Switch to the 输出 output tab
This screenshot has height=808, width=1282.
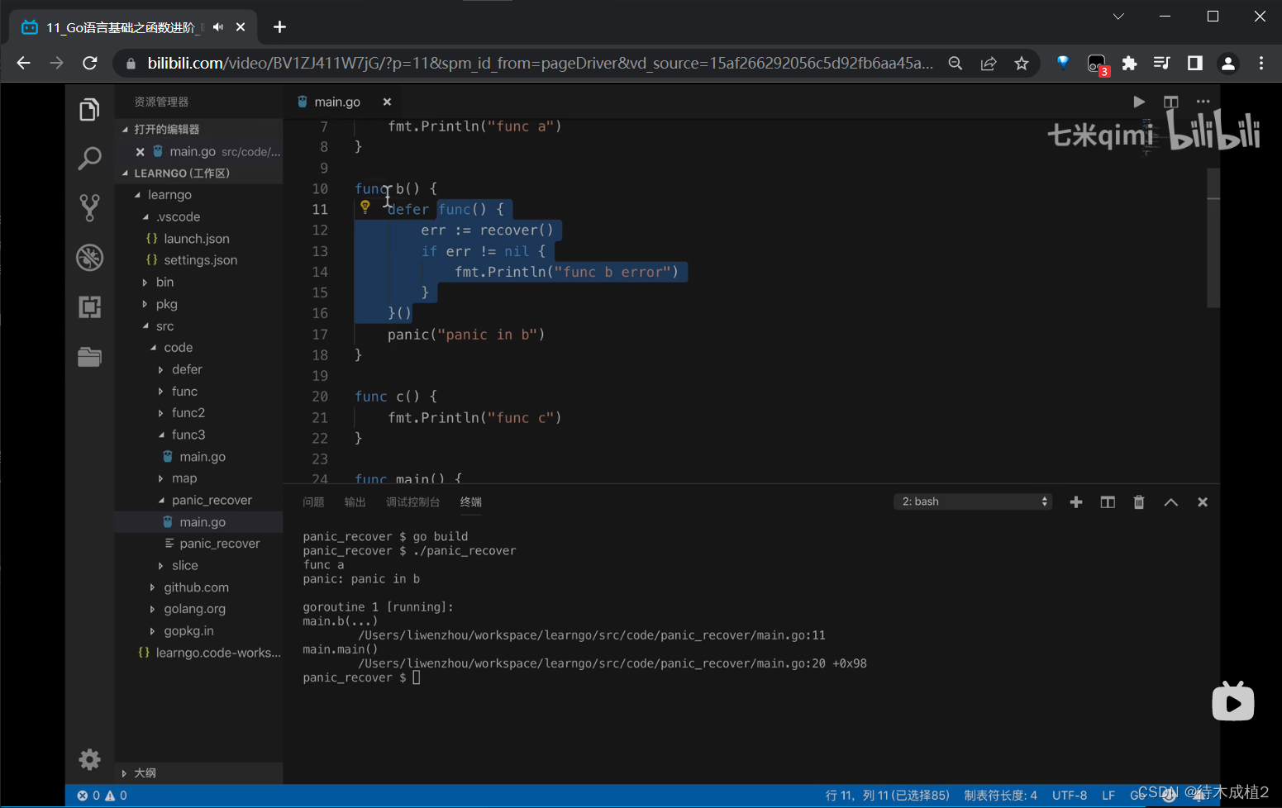[x=355, y=502]
